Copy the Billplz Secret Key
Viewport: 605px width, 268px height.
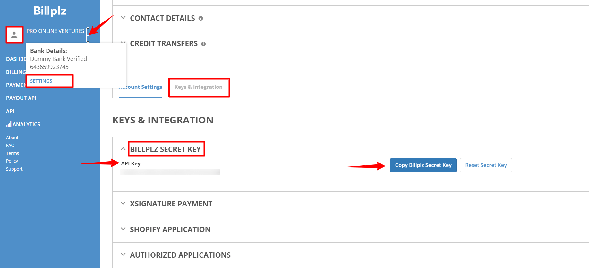(x=423, y=165)
